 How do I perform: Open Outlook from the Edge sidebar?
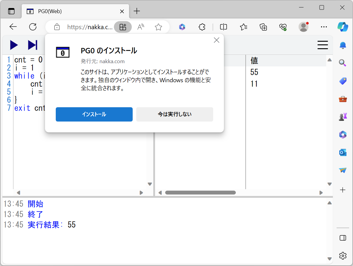343,152
